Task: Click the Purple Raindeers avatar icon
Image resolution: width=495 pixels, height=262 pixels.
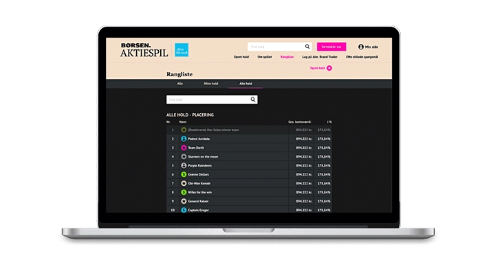Action: click(x=184, y=165)
